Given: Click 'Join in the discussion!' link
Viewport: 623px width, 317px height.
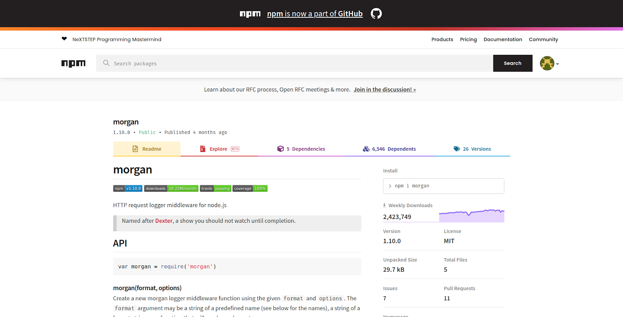Looking at the screenshot, I should [385, 90].
